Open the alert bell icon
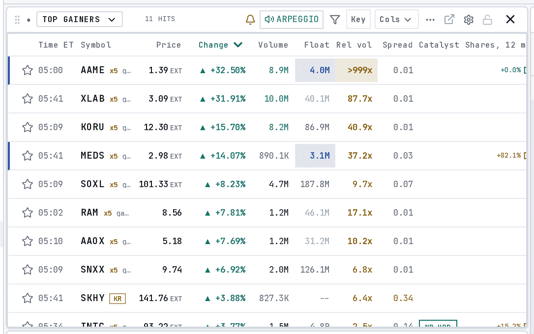 (250, 19)
